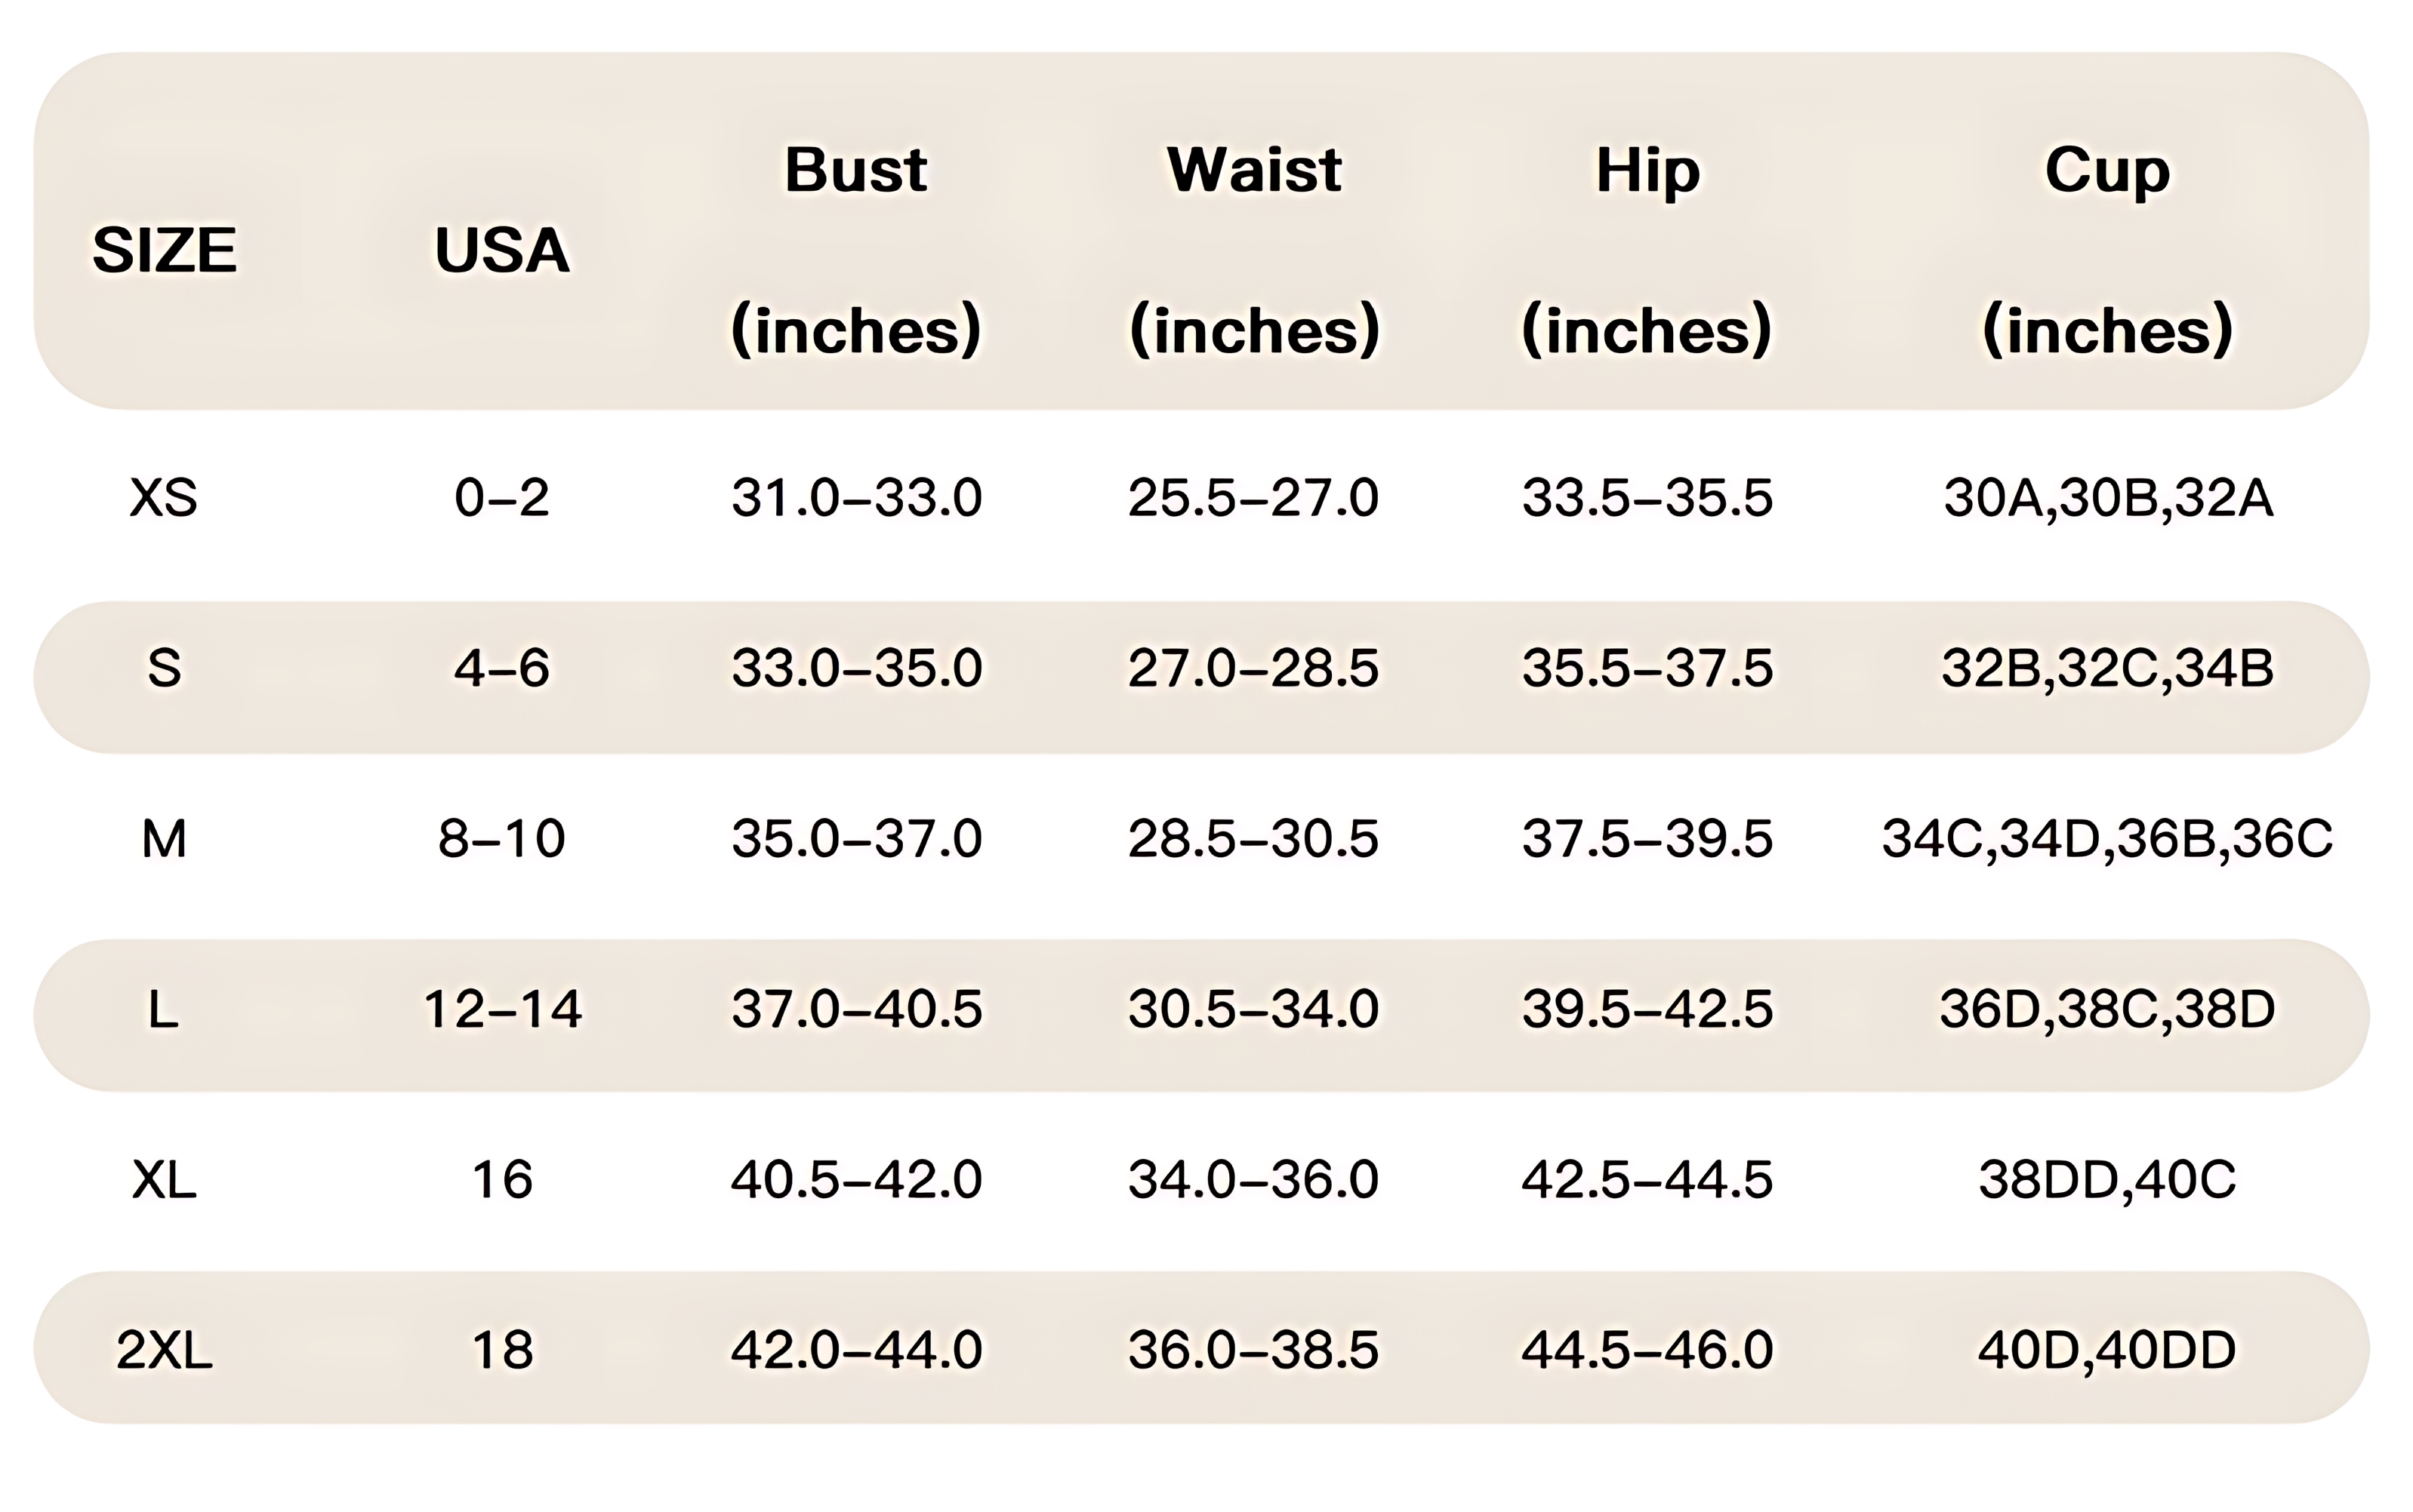
Task: Click USA size 12–14 cell
Action: (502, 1008)
